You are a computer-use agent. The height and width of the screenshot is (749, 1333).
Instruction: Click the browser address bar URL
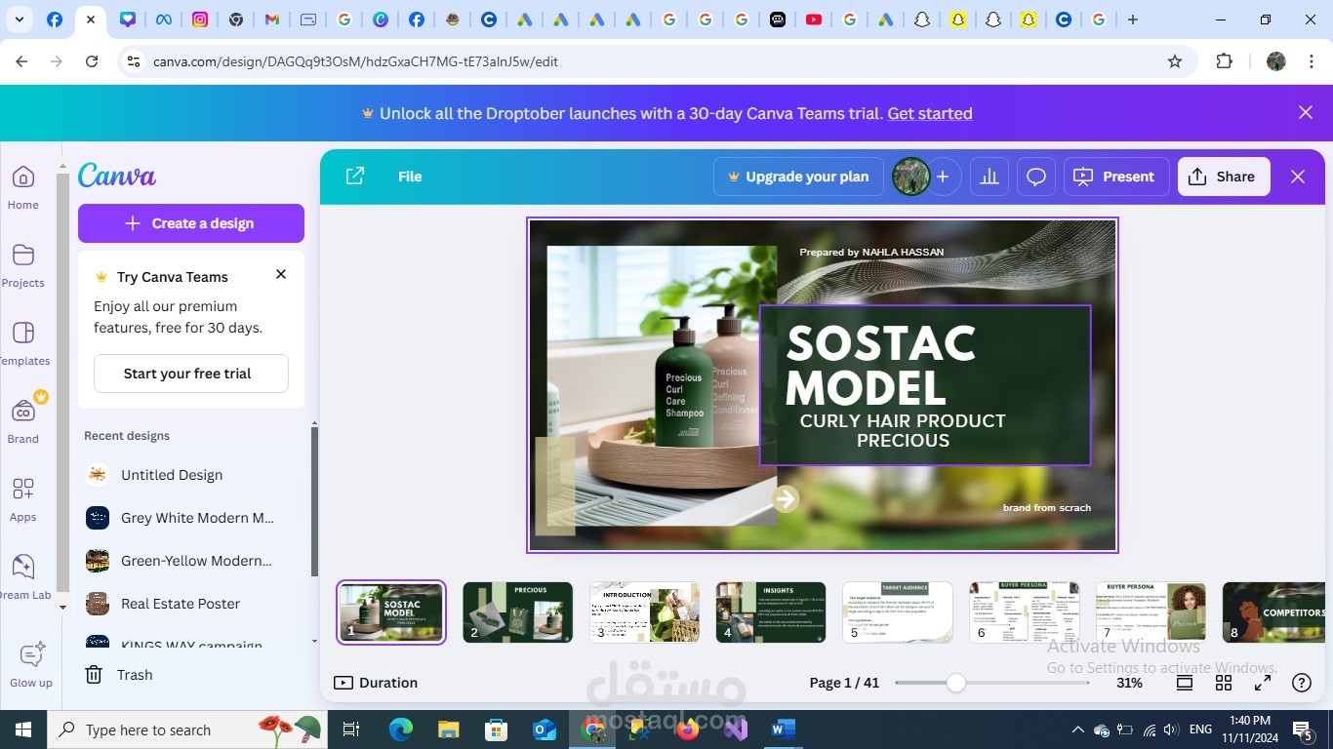click(x=355, y=61)
